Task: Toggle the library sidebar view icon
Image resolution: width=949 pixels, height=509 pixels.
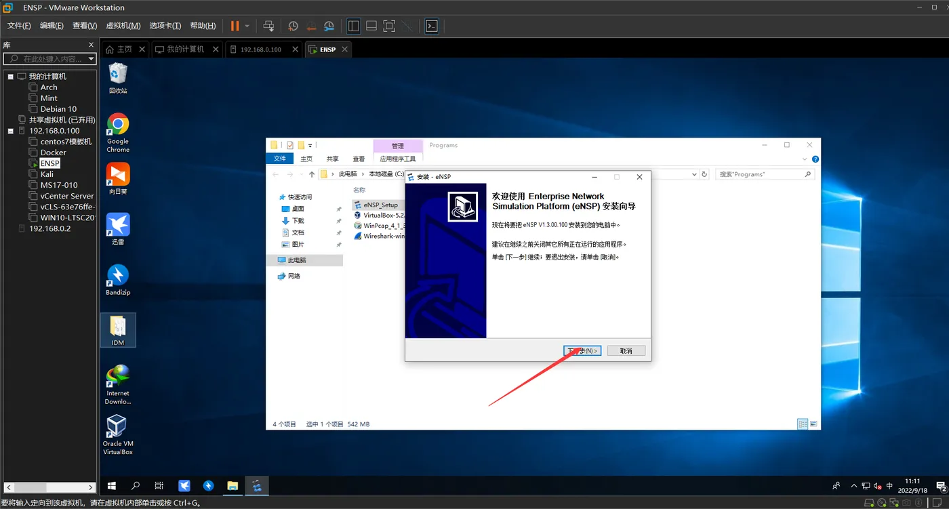Action: click(x=354, y=26)
